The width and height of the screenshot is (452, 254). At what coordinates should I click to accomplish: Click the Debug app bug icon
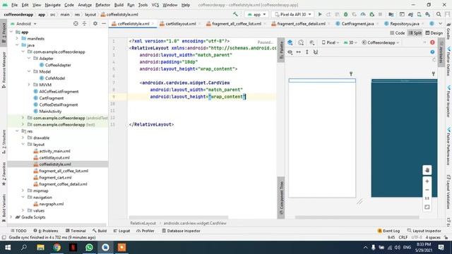pos(345,14)
